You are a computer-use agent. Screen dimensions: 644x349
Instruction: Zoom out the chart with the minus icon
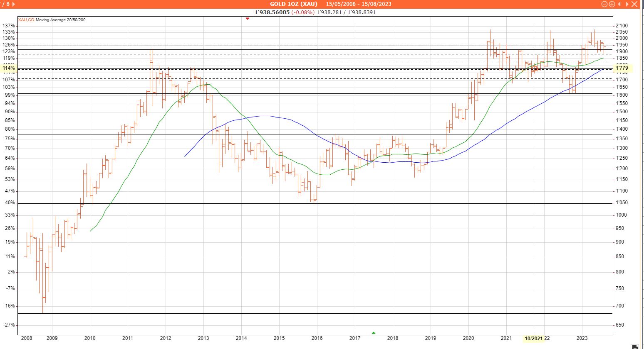point(604,4)
